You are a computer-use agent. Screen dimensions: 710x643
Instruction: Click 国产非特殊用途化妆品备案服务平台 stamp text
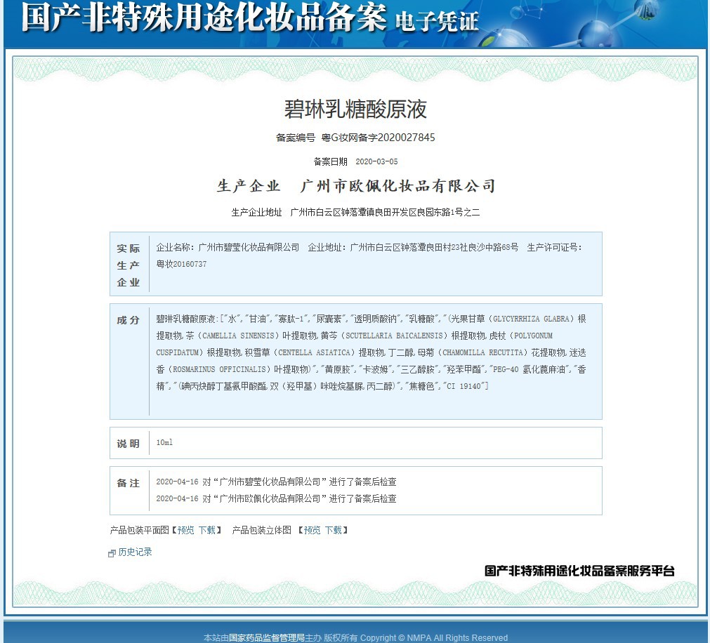(579, 571)
